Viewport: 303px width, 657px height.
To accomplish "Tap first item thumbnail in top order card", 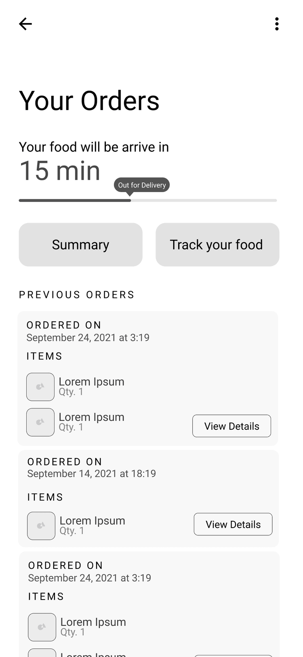I will (40, 387).
